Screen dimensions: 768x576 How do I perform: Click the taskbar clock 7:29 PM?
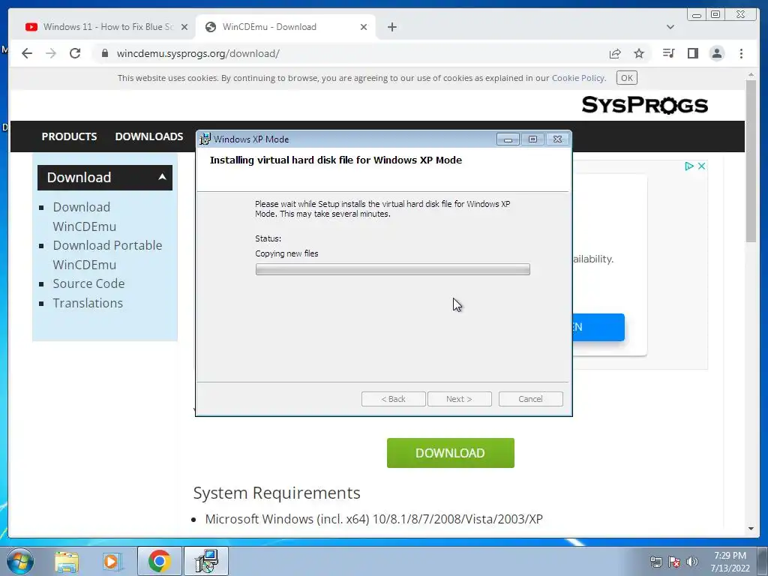[730, 556]
